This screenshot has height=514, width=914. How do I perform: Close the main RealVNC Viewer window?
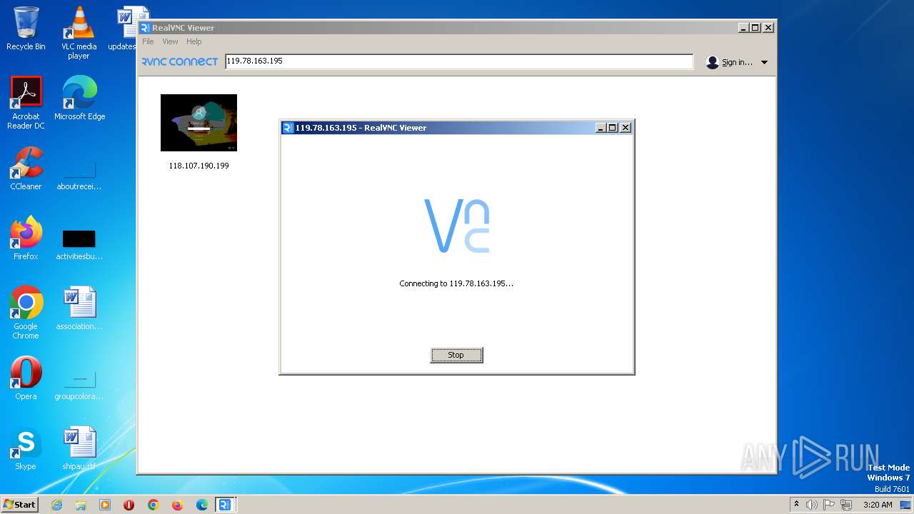tap(768, 28)
